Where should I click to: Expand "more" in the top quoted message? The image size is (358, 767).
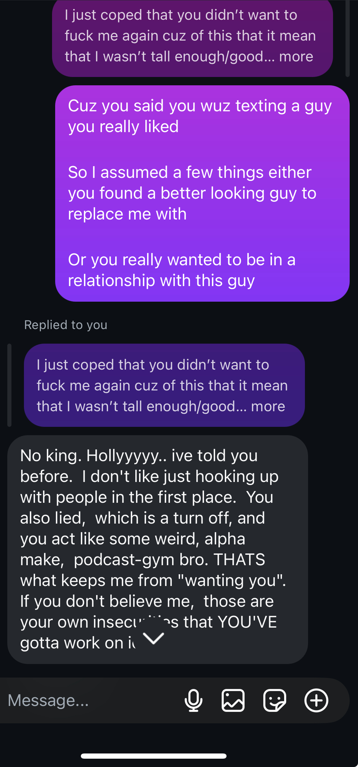coord(296,56)
